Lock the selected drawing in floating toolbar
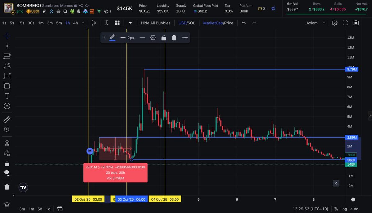 pyautogui.click(x=164, y=38)
